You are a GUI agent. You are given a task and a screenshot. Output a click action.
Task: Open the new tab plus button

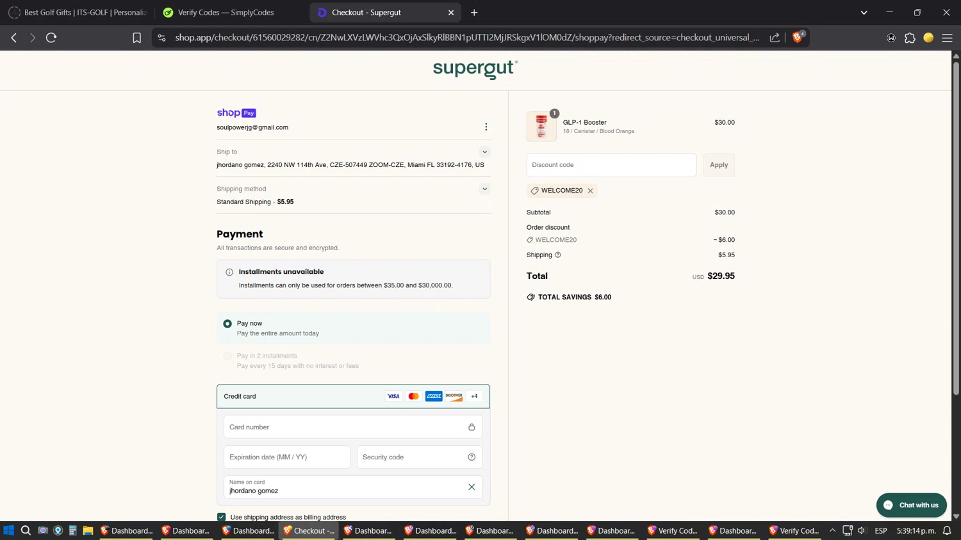[x=474, y=12]
